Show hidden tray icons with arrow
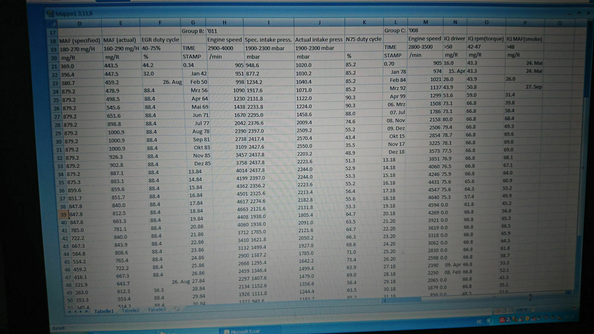The height and width of the screenshot is (334, 594). pyautogui.click(x=489, y=321)
